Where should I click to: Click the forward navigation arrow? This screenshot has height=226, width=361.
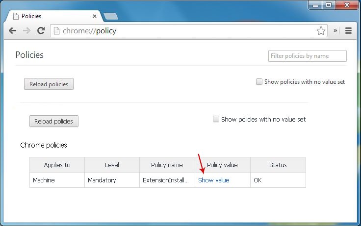tap(26, 30)
